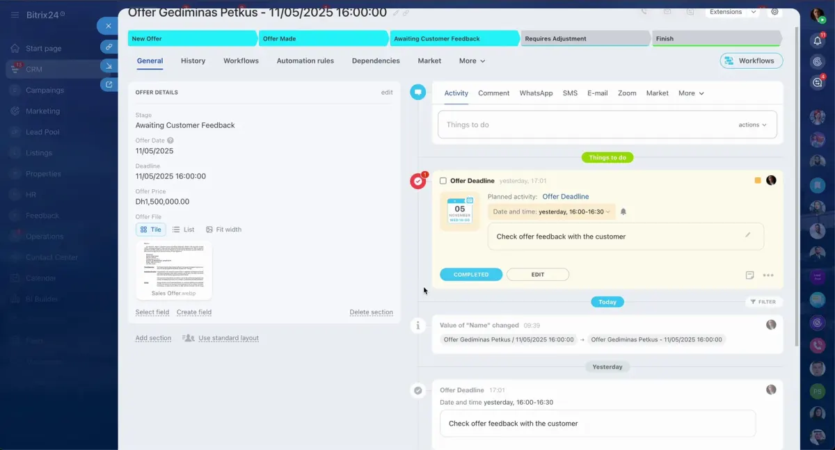Screen dimensions: 835x450
Task: Click Use standard layout link
Action: [228, 338]
